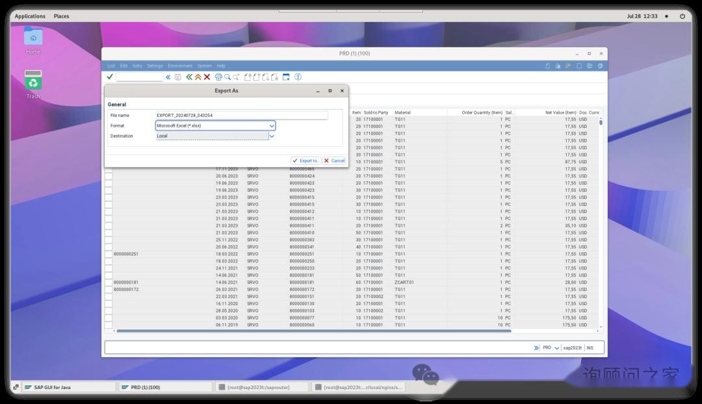This screenshot has width=702, height=404.
Task: Open a new GUI window icon
Action: [x=286, y=77]
